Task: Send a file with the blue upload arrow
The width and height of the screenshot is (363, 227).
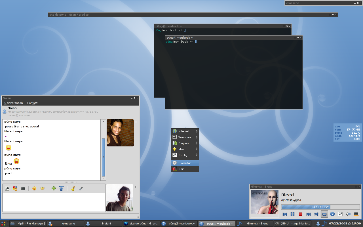Action: tap(61, 188)
